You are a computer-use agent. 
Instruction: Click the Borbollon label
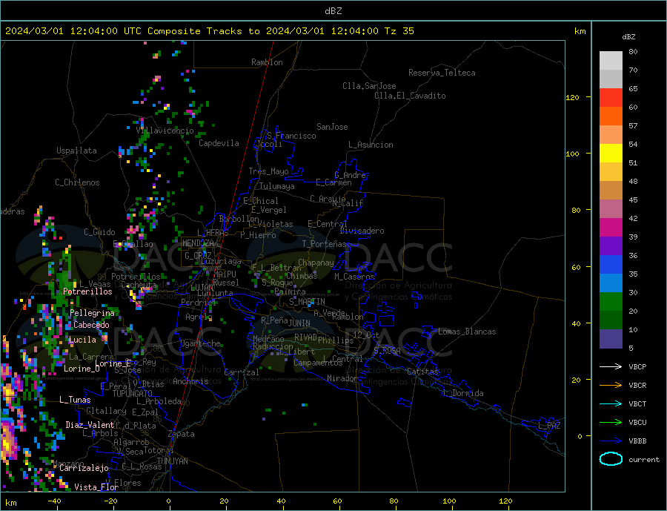239,219
